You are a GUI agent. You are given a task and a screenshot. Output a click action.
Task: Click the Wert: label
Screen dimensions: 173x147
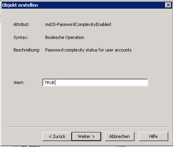pos(19,83)
